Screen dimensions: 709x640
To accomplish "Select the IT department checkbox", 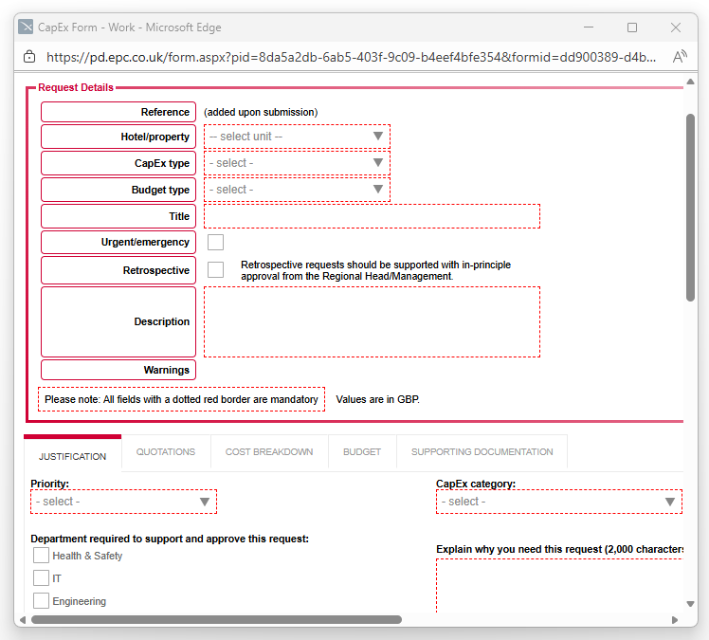I will 41,578.
